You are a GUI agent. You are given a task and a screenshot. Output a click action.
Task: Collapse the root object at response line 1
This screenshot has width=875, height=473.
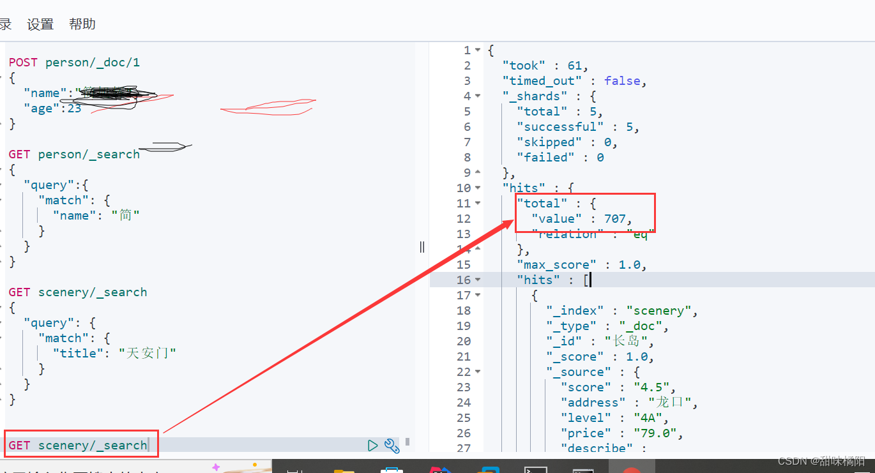click(x=478, y=50)
